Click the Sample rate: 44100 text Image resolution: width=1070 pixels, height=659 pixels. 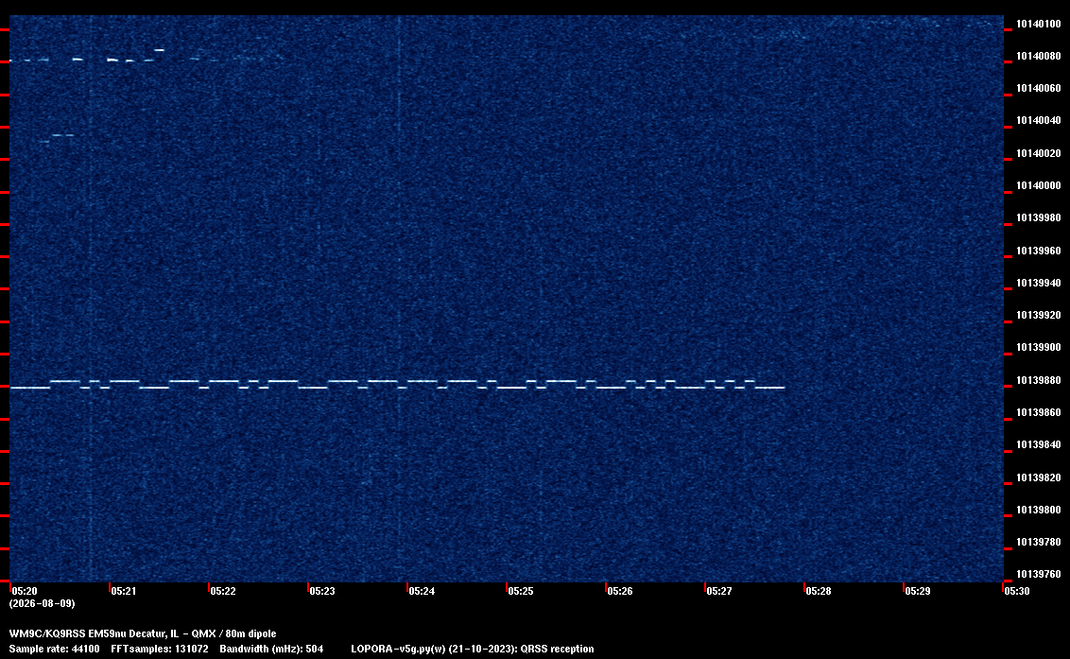click(54, 649)
